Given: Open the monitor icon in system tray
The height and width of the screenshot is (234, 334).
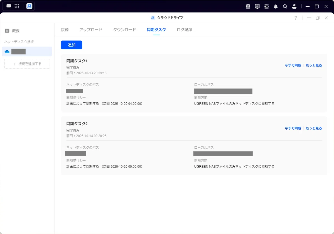Looking at the screenshot, I should pos(257,6).
